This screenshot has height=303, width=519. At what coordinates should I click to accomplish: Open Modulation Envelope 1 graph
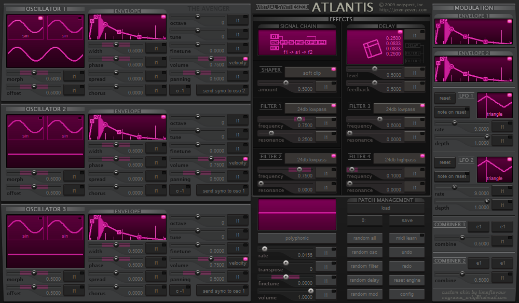pos(473,32)
